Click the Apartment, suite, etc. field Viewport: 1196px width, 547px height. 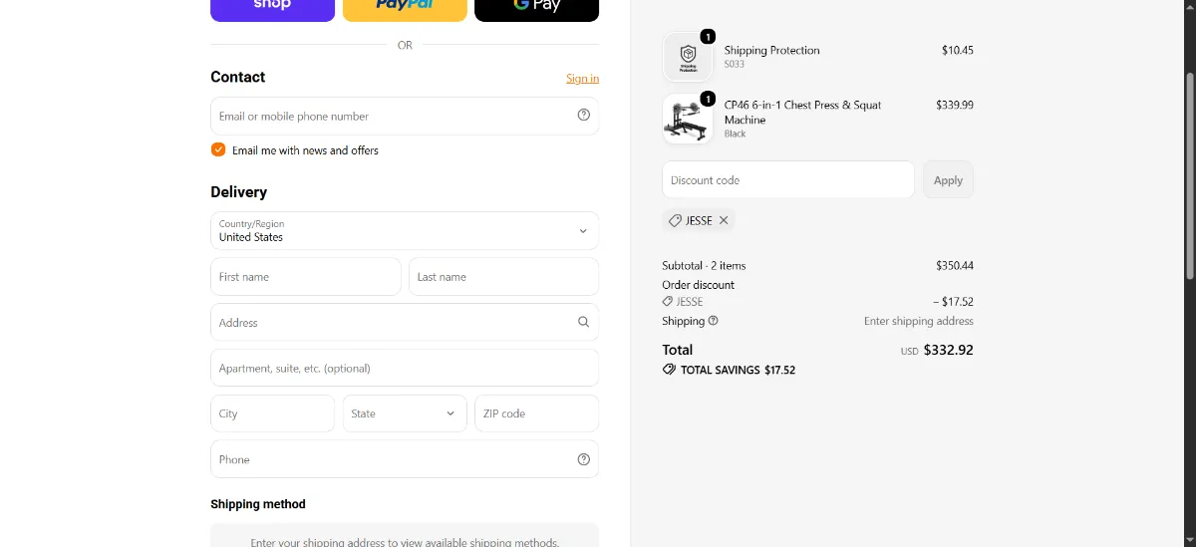coord(405,368)
